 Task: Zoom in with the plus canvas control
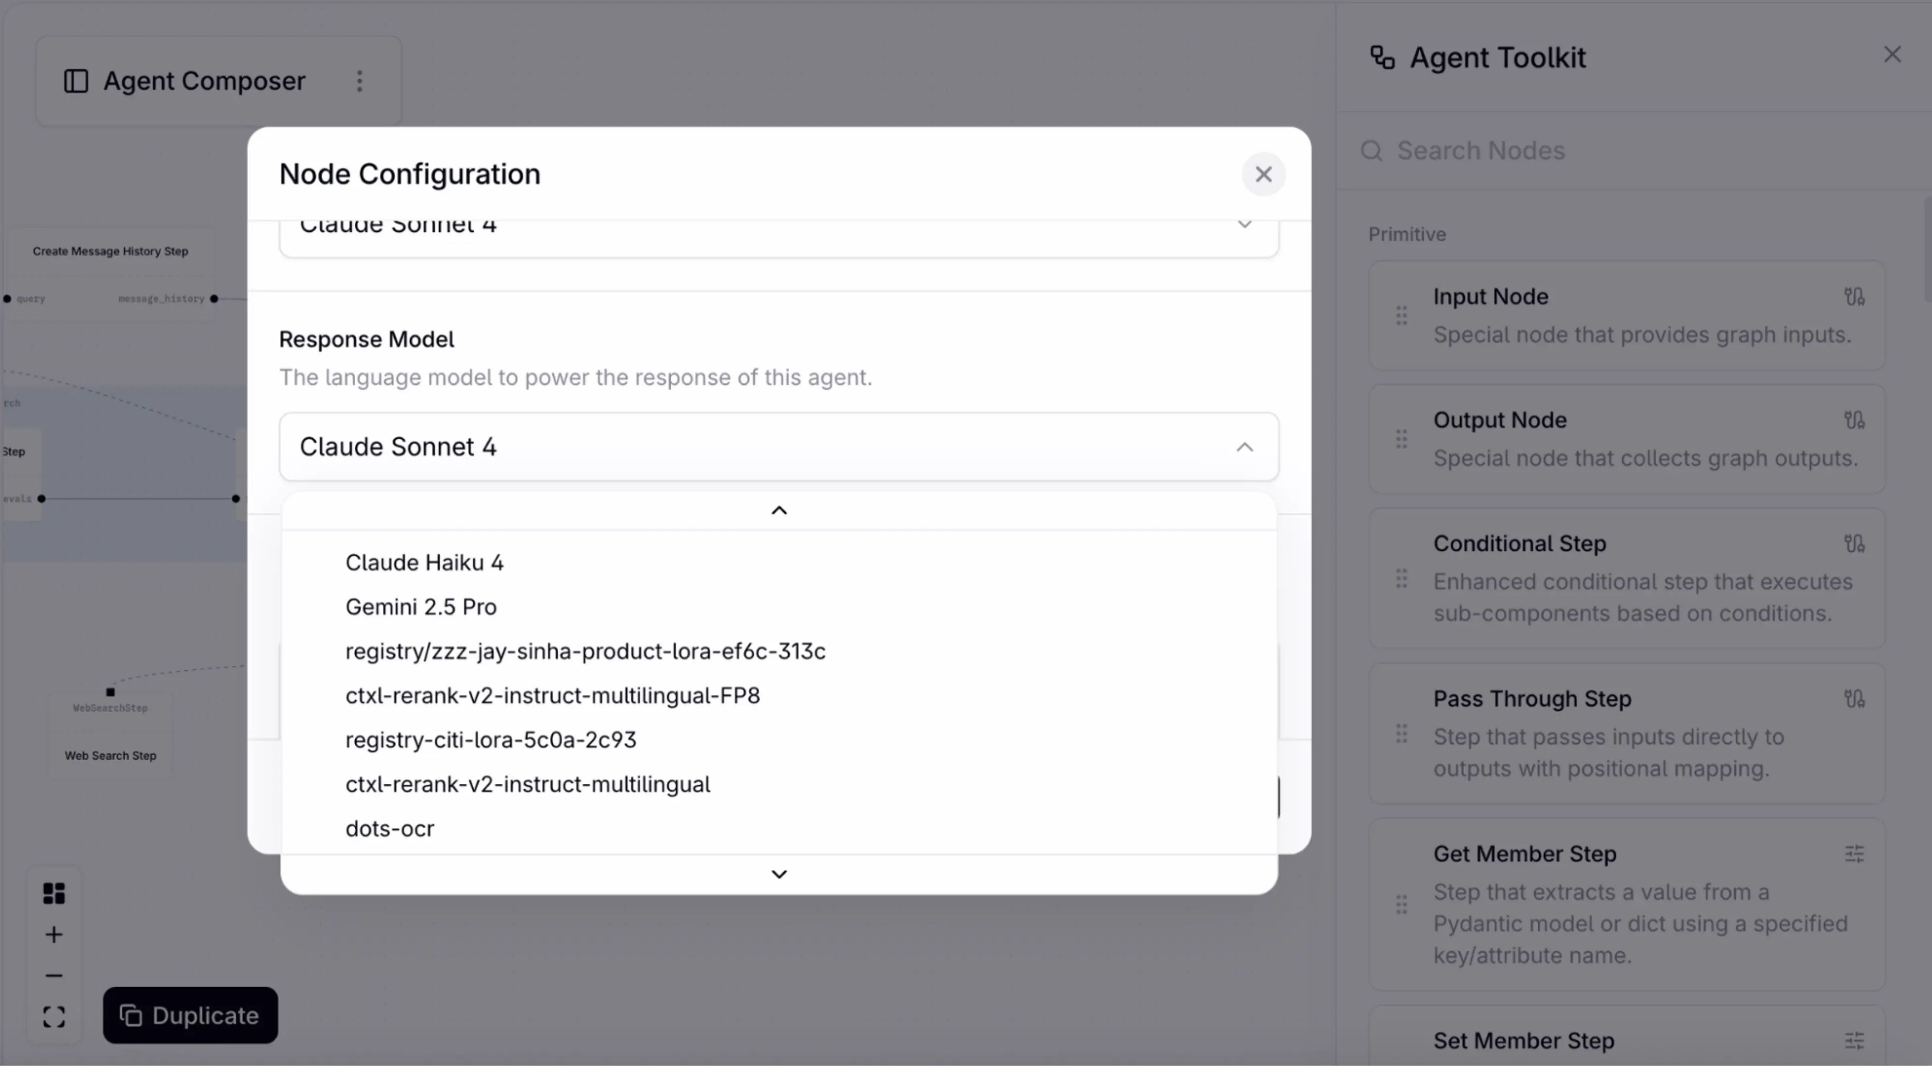54,935
